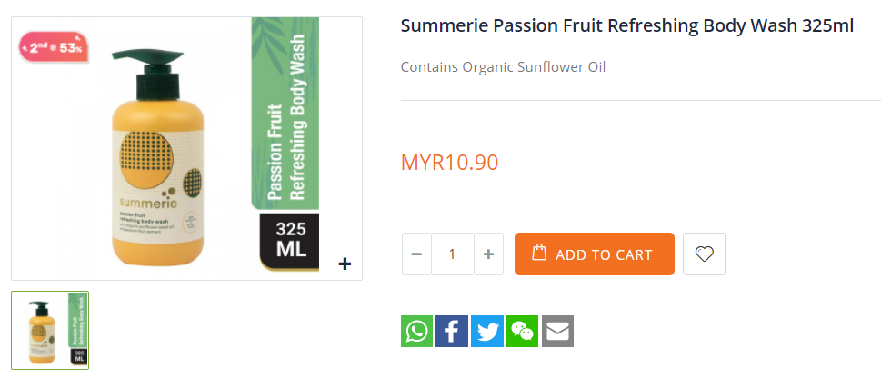Share product through WeChat icon

(x=523, y=331)
